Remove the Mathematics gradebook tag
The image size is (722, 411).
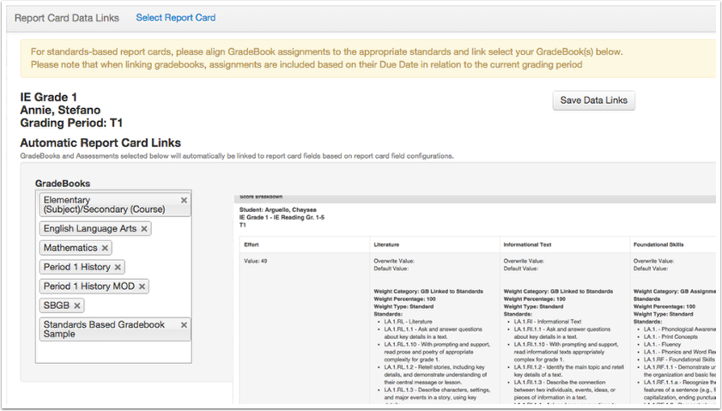pos(105,248)
